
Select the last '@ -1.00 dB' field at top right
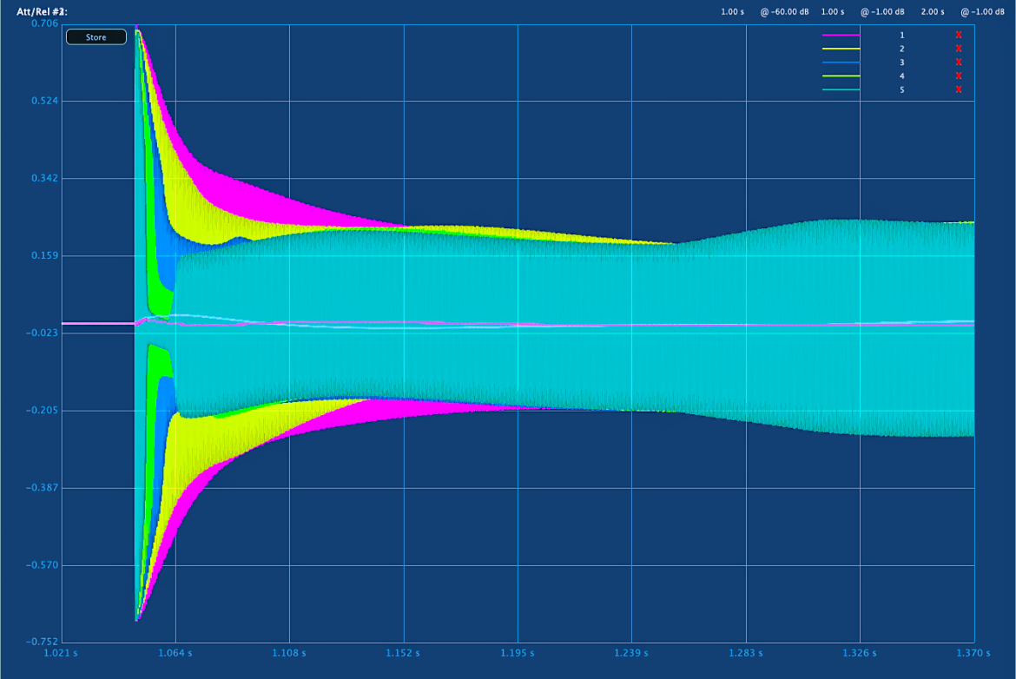(982, 11)
